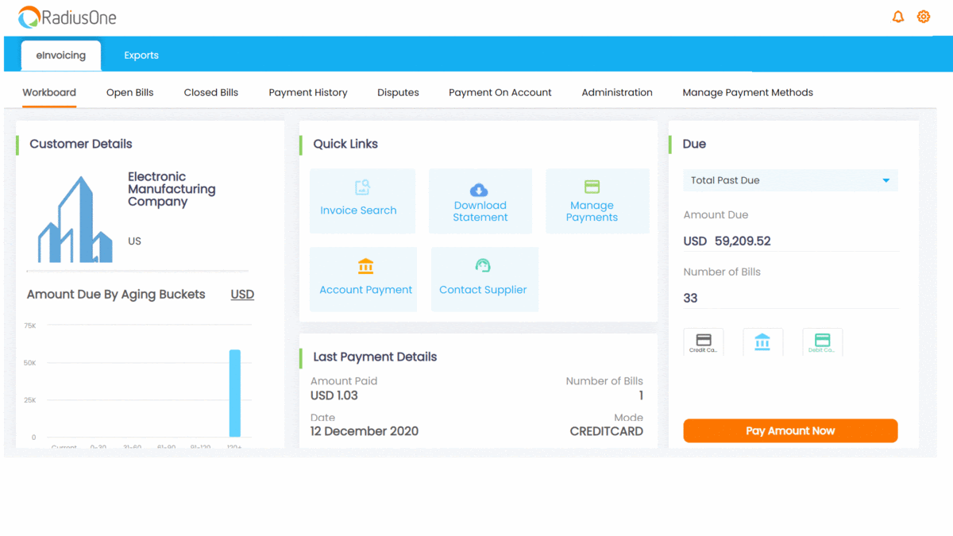Open the Disputes tab

pyautogui.click(x=398, y=93)
